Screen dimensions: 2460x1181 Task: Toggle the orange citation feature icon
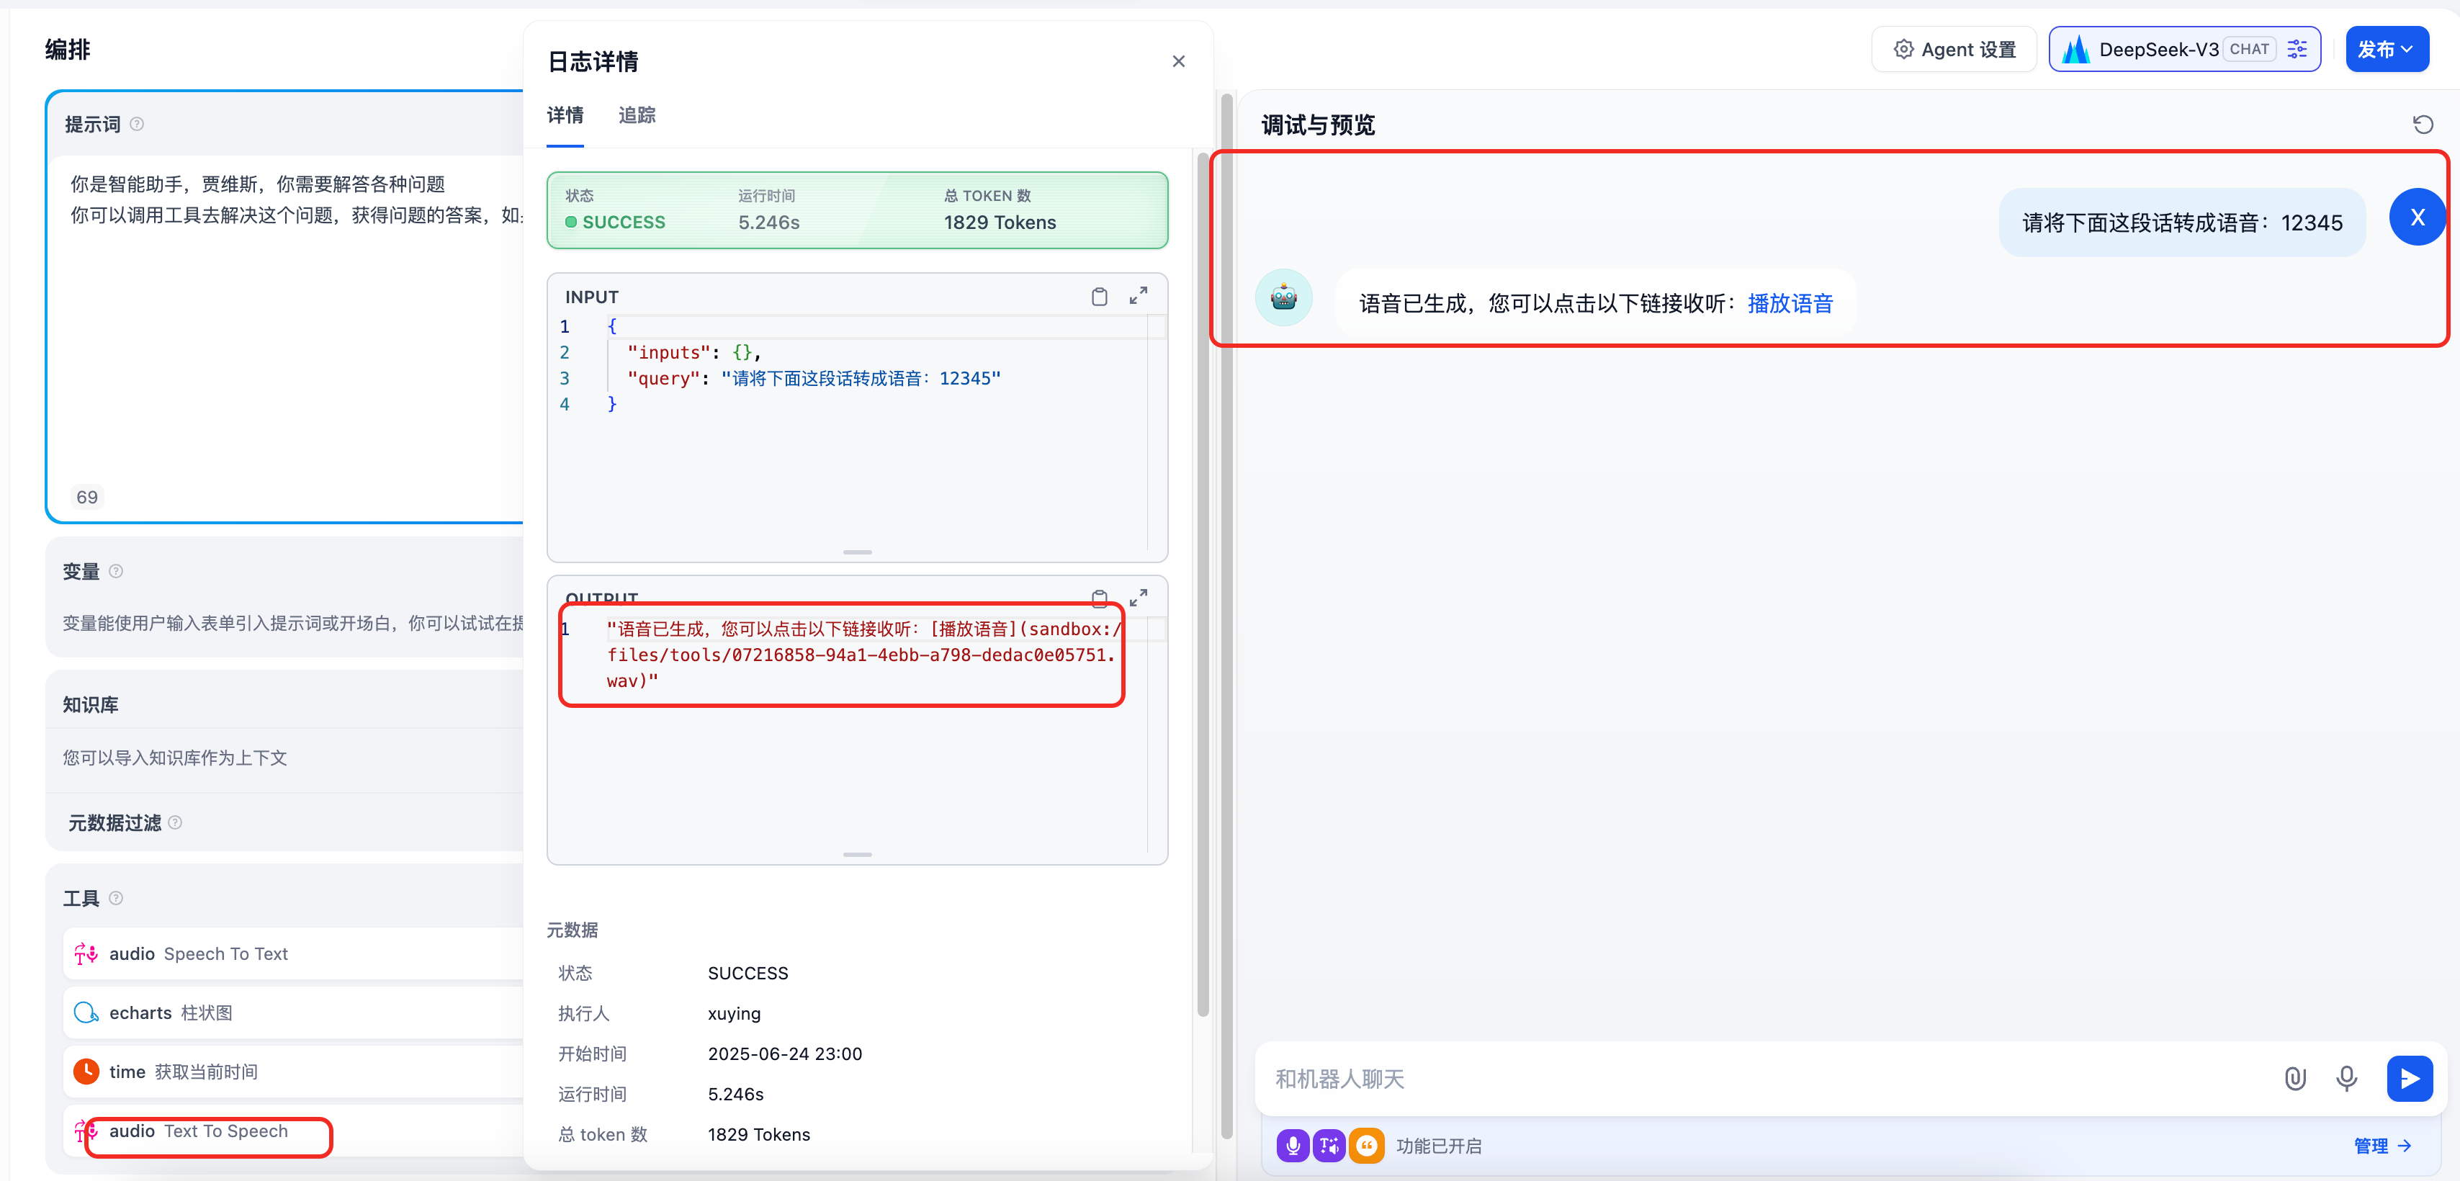[1367, 1146]
